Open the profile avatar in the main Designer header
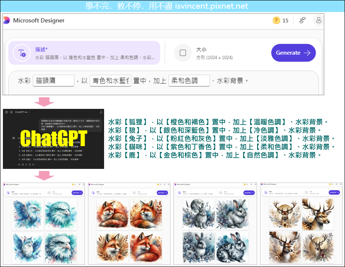 [318, 20]
